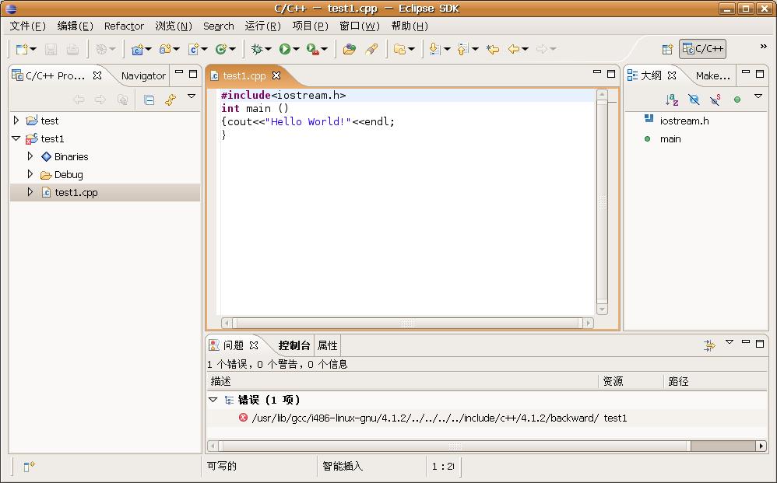Minimize the editor area

[596, 73]
